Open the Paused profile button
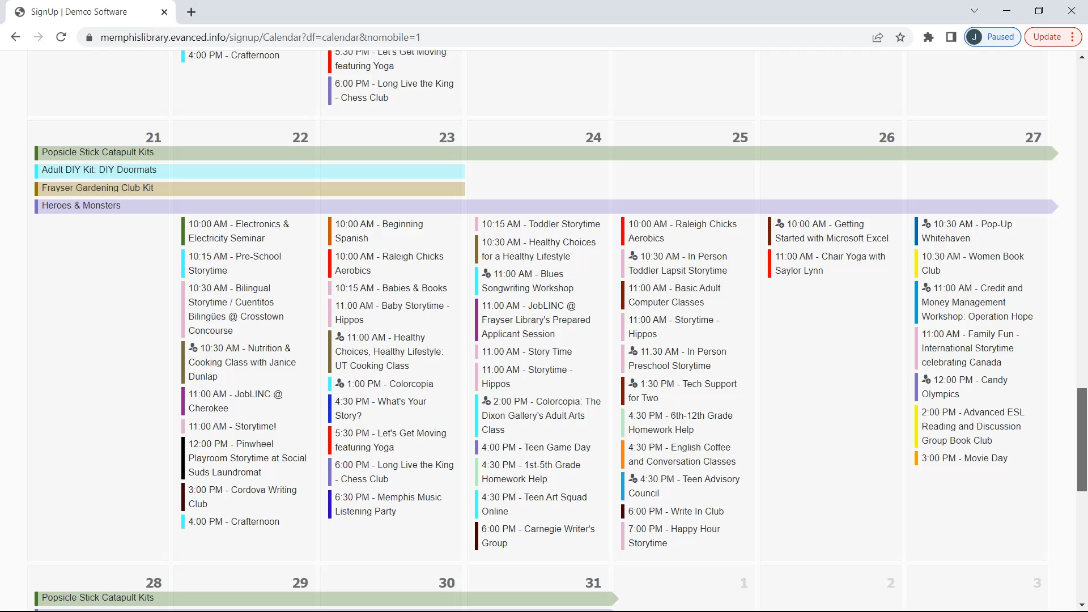The height and width of the screenshot is (612, 1088). [993, 37]
